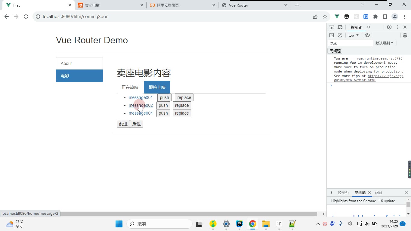Open the 默认级别 log level dropdown
This screenshot has width=411, height=231.
384,43
